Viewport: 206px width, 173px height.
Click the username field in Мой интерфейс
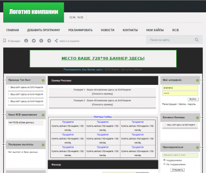[x=180, y=88]
